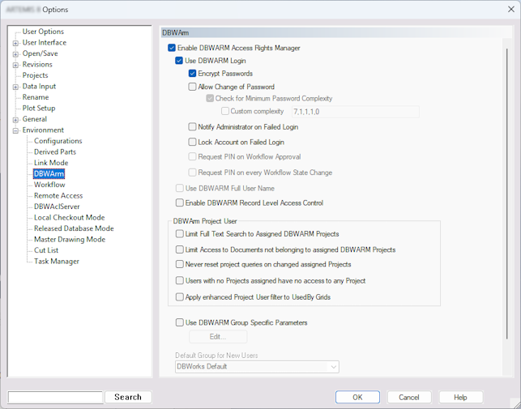Close the Options dialog
Image resolution: width=521 pixels, height=409 pixels.
coord(511,9)
